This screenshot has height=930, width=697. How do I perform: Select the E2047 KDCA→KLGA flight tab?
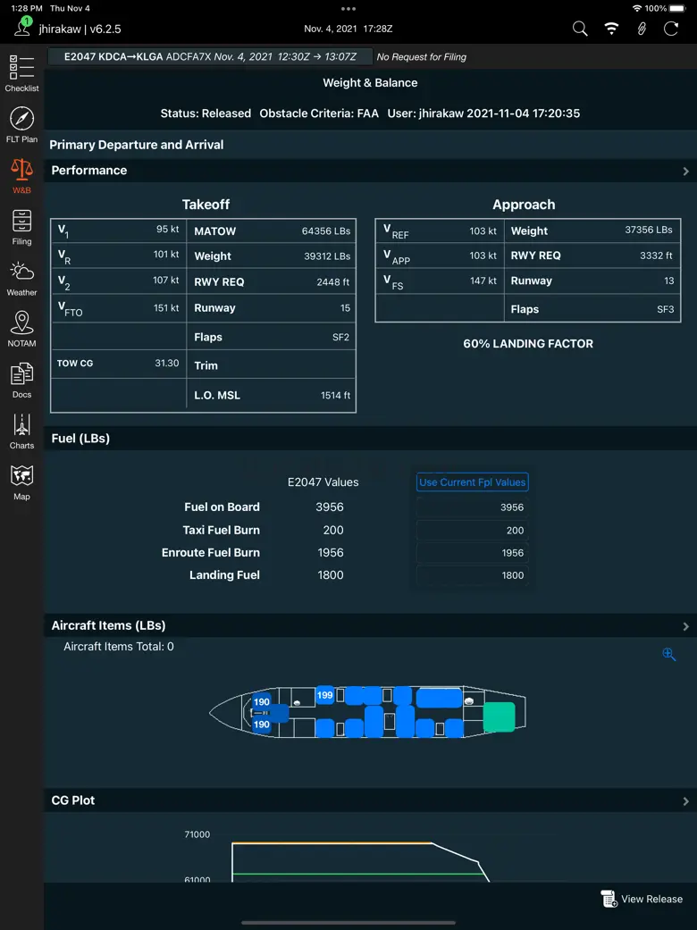[x=210, y=56]
